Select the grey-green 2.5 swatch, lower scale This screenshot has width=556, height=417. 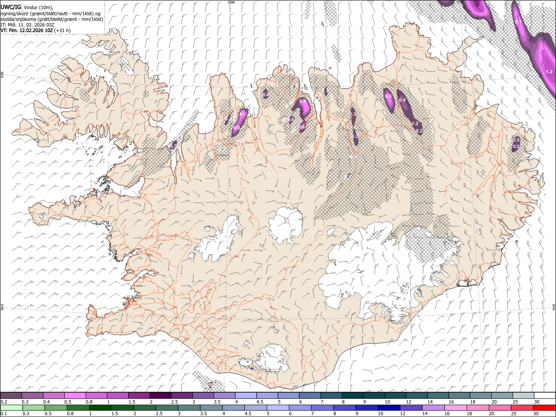[x=167, y=408]
